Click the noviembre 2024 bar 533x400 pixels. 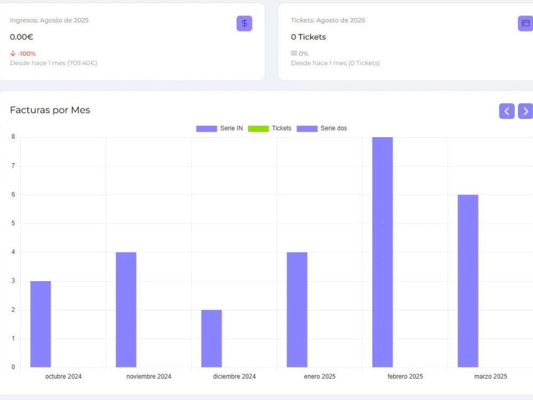tap(126, 309)
